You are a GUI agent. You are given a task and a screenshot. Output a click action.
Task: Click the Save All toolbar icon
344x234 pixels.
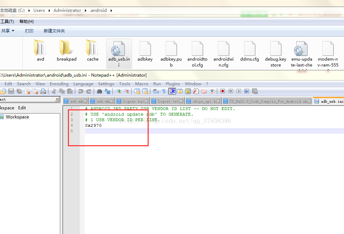19,91
